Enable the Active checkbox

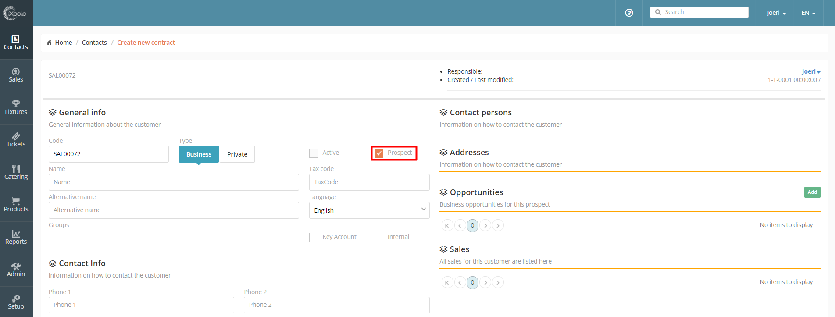click(x=314, y=153)
